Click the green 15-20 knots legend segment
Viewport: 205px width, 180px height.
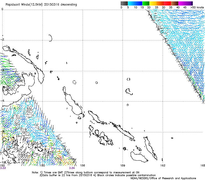tap(146, 3)
